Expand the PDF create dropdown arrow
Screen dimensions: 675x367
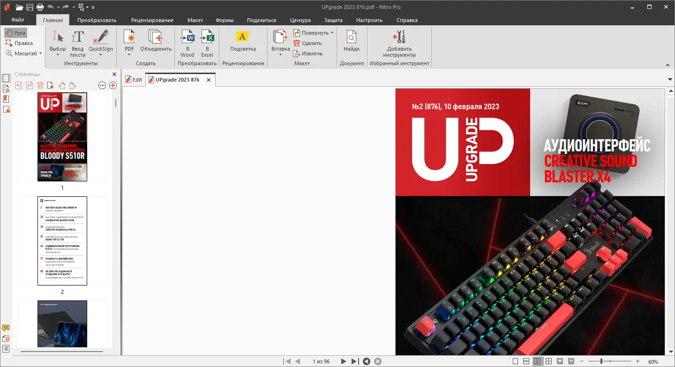point(129,55)
